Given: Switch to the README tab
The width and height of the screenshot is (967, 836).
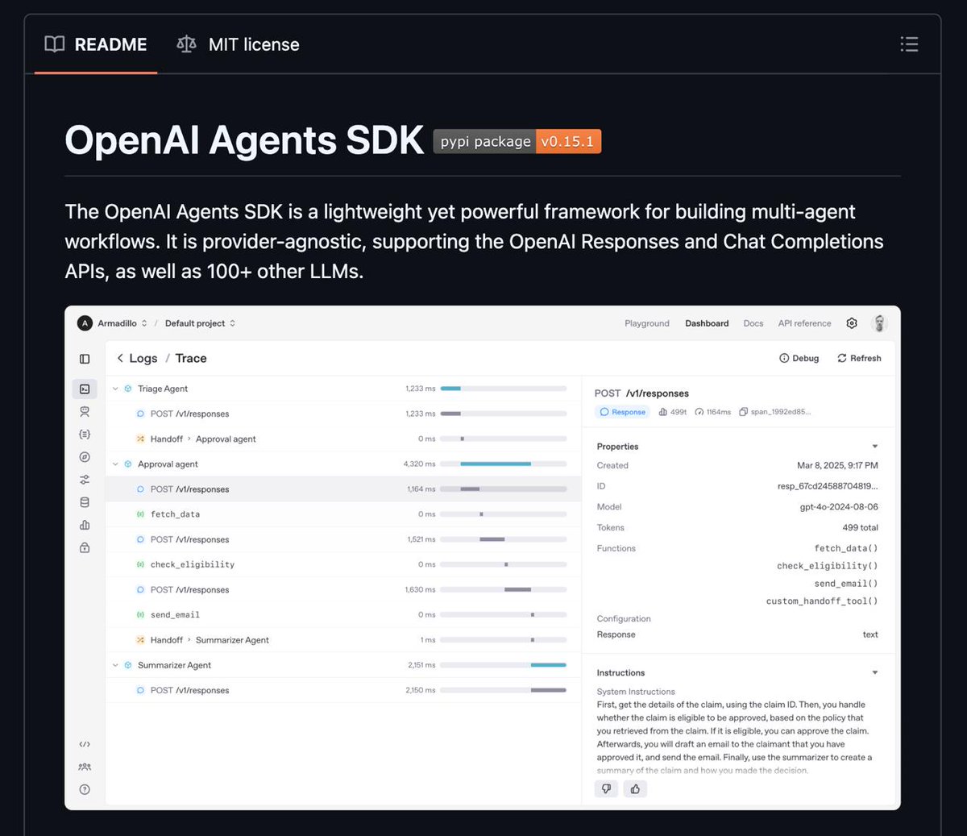Looking at the screenshot, I should pyautogui.click(x=96, y=44).
